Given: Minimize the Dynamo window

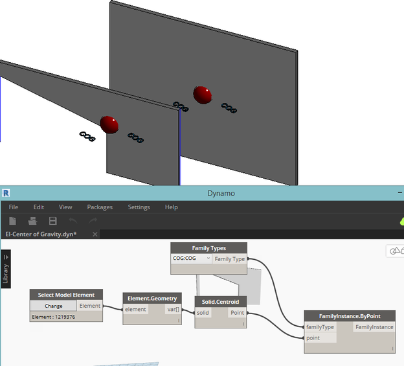Looking at the screenshot, I should coord(400,192).
